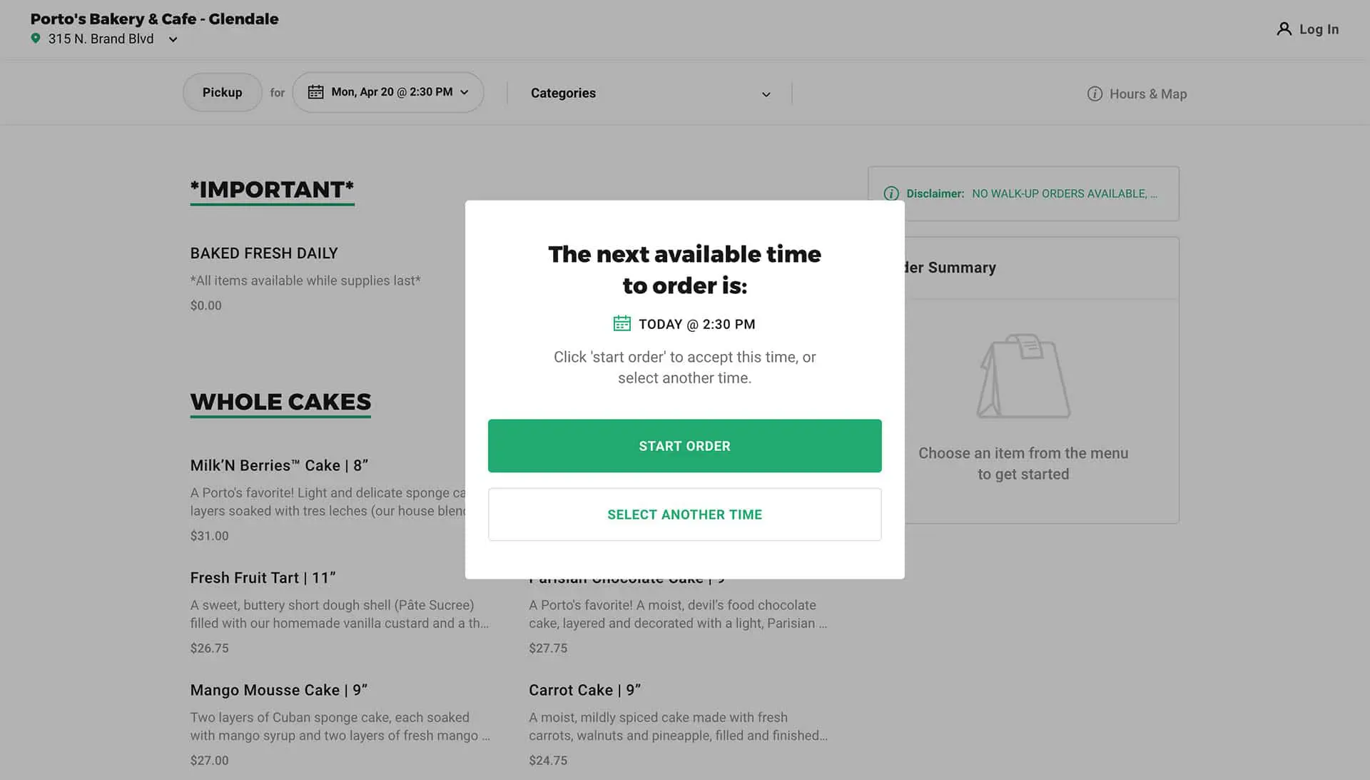Expand the store location dropdown
The height and width of the screenshot is (780, 1370).
[x=172, y=39]
